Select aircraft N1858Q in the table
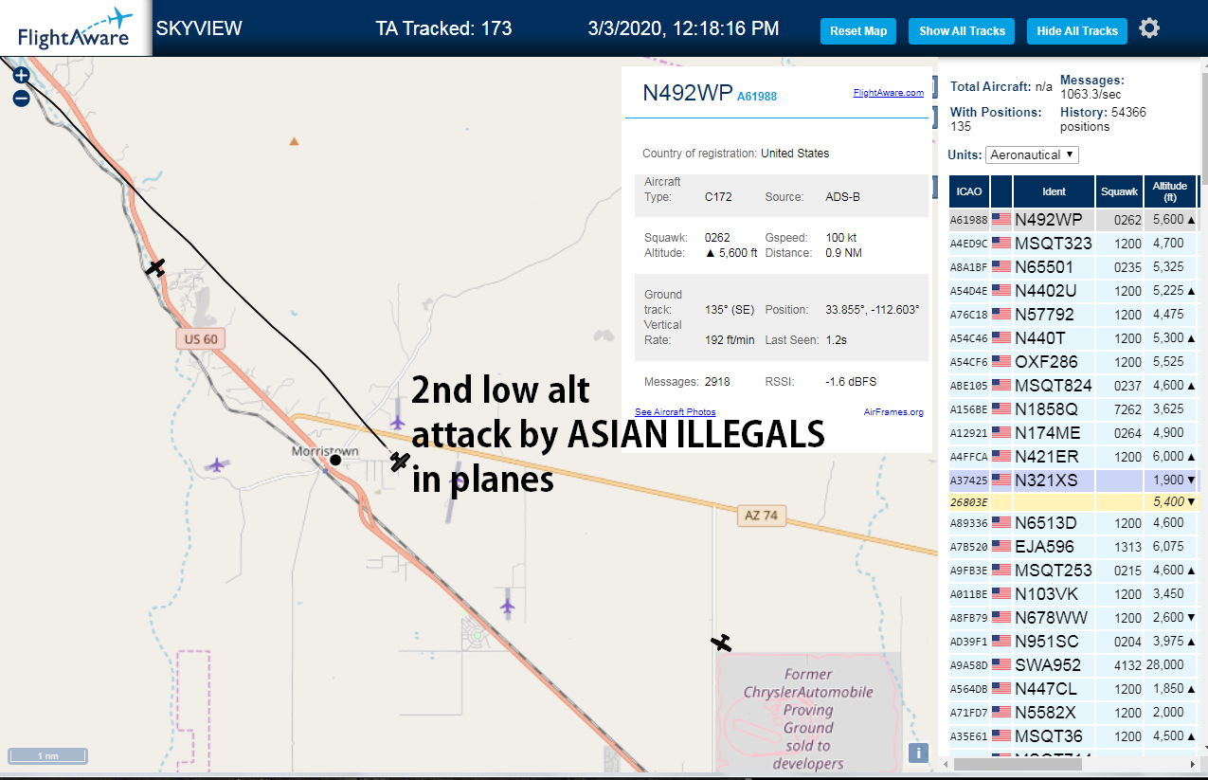1208x780 pixels. coord(1073,409)
